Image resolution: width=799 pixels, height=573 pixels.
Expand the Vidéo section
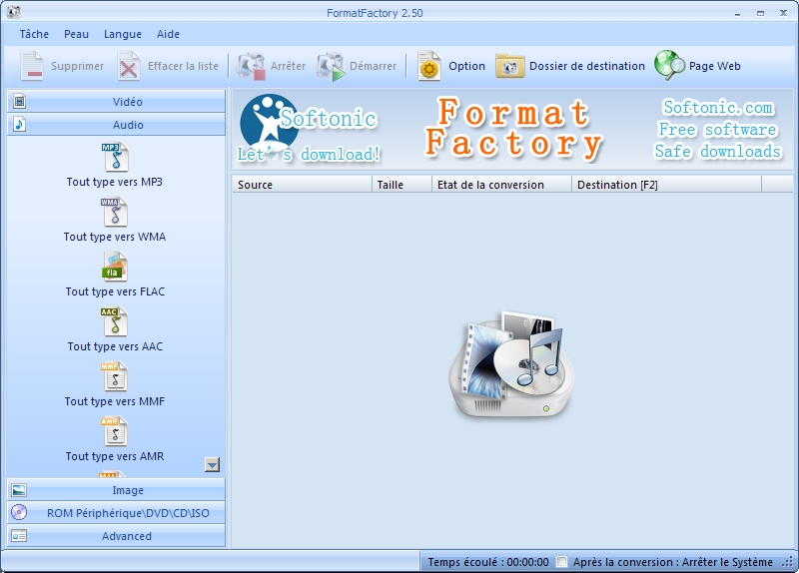116,102
